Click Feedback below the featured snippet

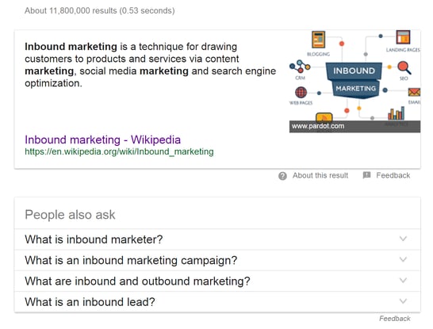click(x=393, y=175)
